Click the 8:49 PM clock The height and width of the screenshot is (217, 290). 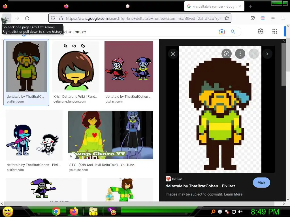tap(265, 212)
